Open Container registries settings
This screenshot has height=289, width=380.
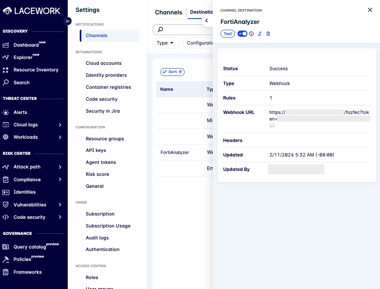tap(108, 87)
